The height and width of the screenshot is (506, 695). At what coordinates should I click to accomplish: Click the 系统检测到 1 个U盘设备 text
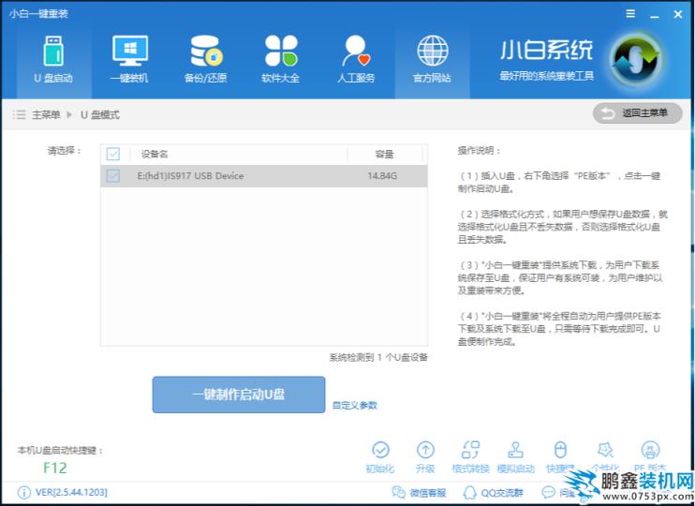[378, 357]
